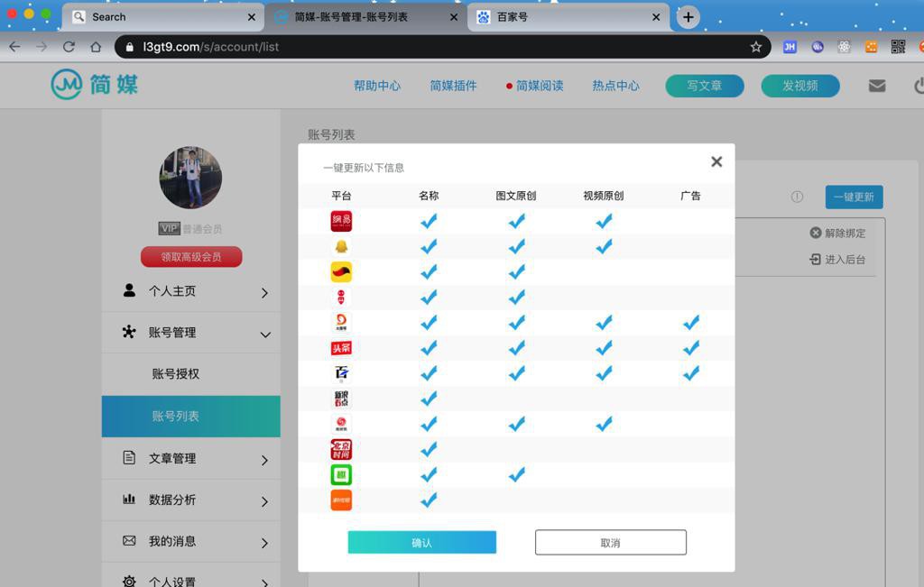Screen dimensions: 924x587
Task: Toggle the 网易 row 视频原创 checkmark
Action: pos(604,222)
